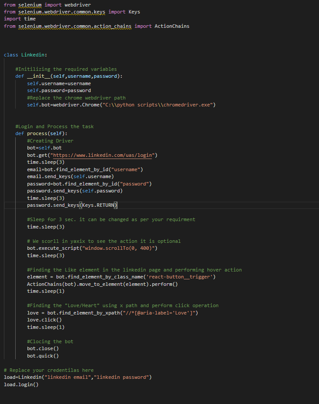Click '#Login and Process the task' comment

(x=54, y=126)
